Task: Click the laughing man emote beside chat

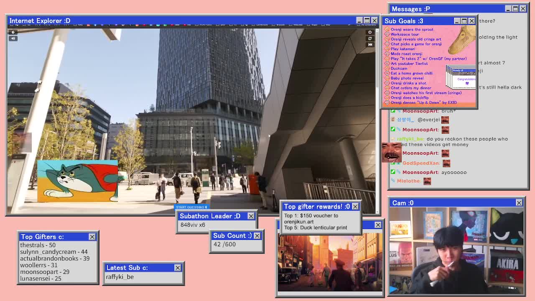Action: point(391,152)
